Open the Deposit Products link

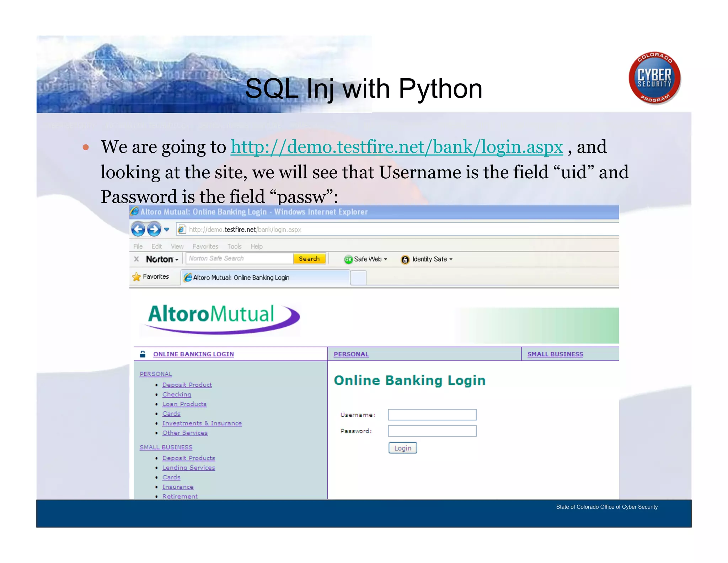click(x=188, y=458)
